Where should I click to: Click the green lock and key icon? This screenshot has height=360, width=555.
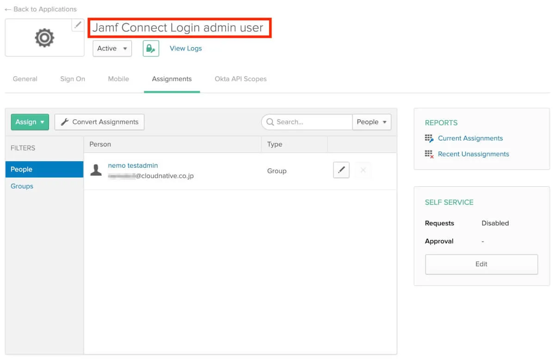(x=151, y=49)
